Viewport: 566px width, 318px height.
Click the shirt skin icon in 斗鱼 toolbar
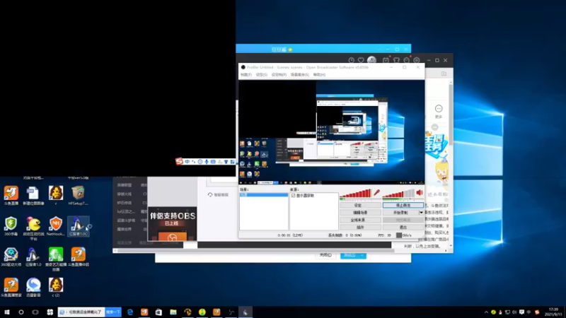point(396,60)
